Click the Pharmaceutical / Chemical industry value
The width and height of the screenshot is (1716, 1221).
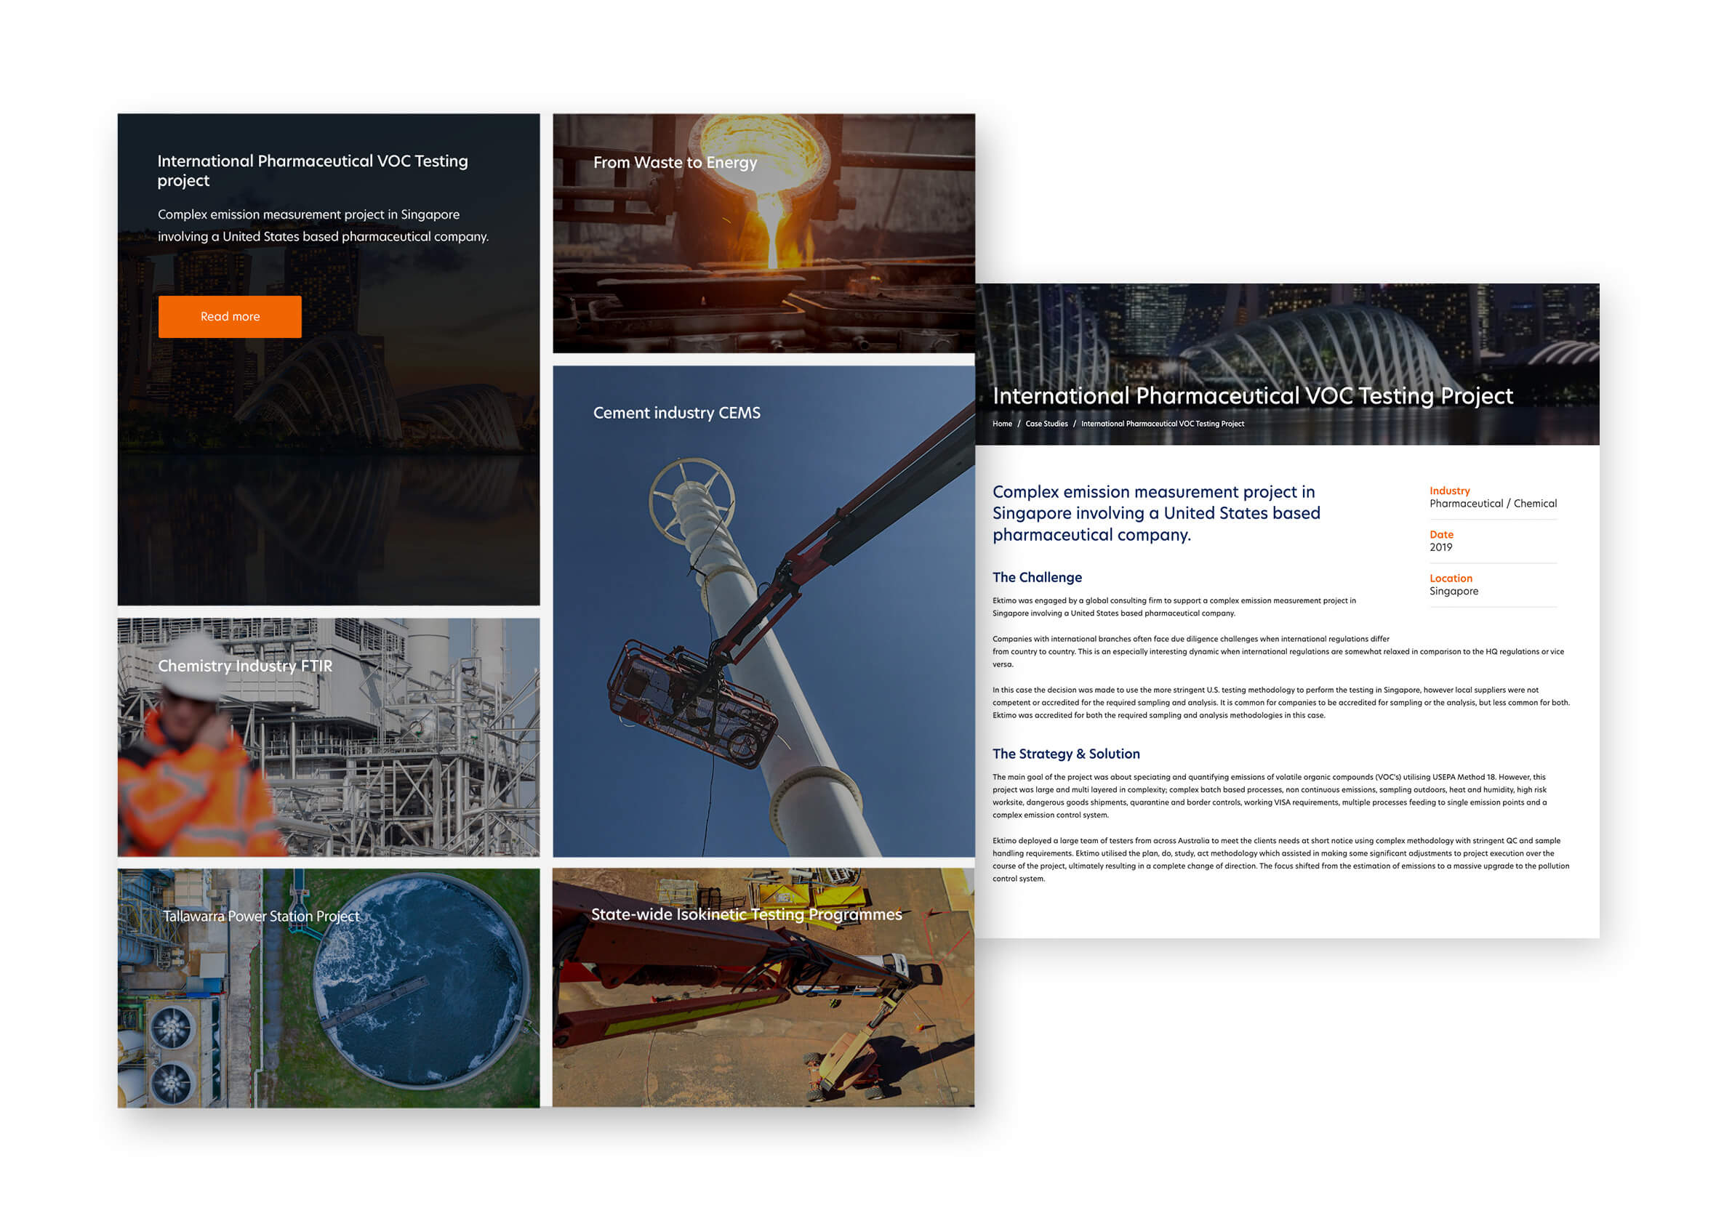point(1493,504)
